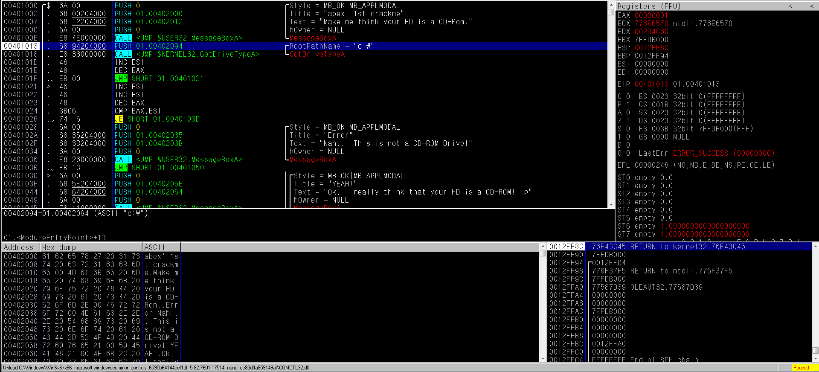Select the CALL GetDriveTypeA instruction at 00401018
Image resolution: width=819 pixels, height=372 pixels.
coord(186,54)
